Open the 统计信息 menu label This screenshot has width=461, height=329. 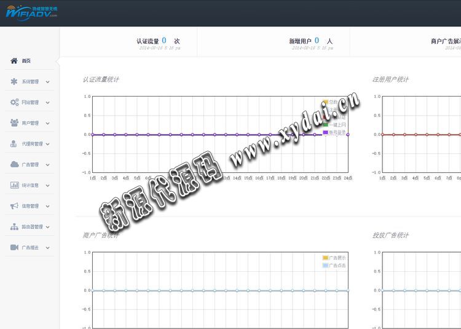30,185
